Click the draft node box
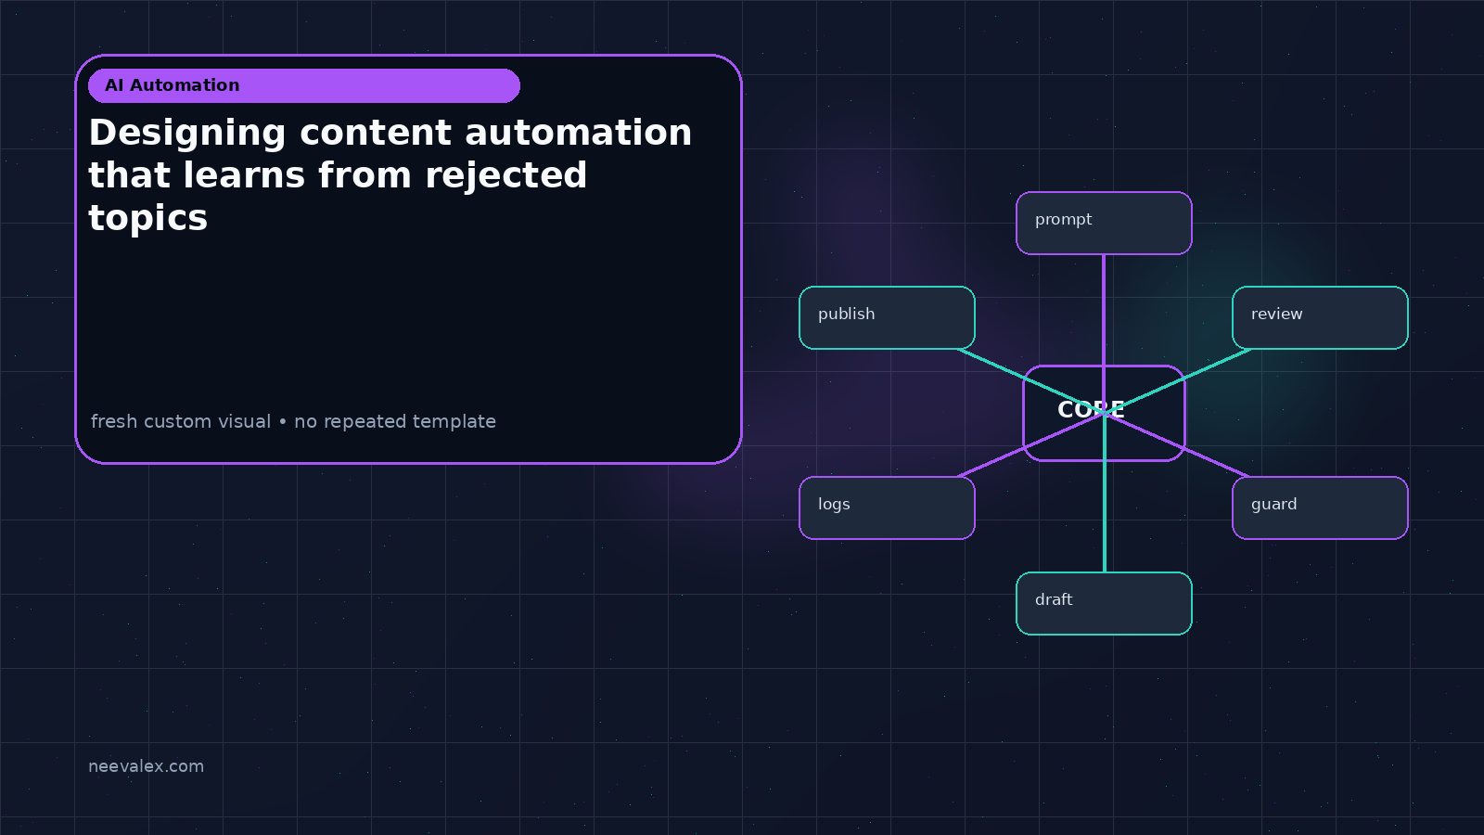The width and height of the screenshot is (1484, 835). pyautogui.click(x=1104, y=603)
